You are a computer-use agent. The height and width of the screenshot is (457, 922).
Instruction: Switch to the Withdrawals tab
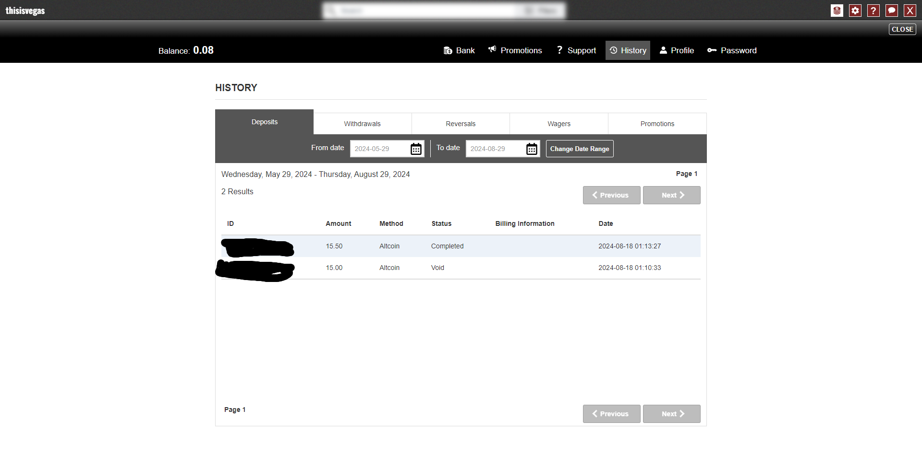point(362,124)
